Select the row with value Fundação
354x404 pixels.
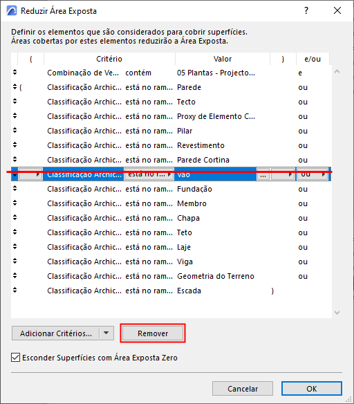[171, 189]
